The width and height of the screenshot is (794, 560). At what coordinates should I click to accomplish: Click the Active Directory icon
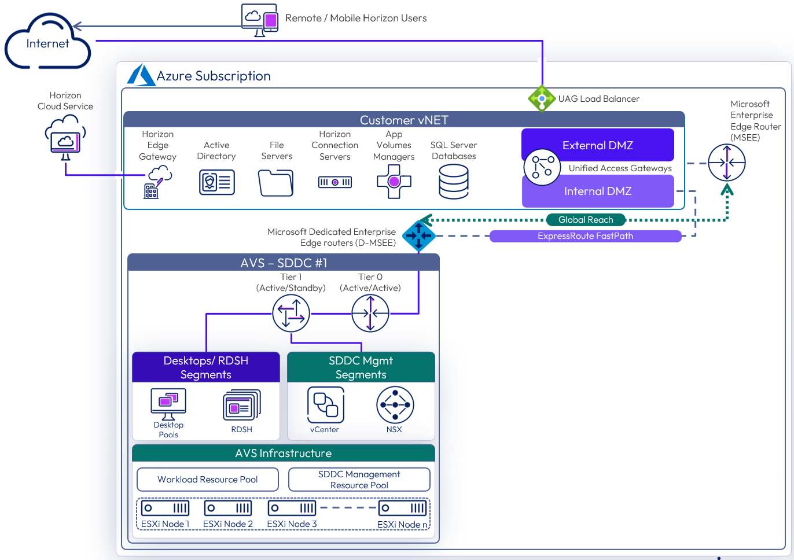(216, 182)
